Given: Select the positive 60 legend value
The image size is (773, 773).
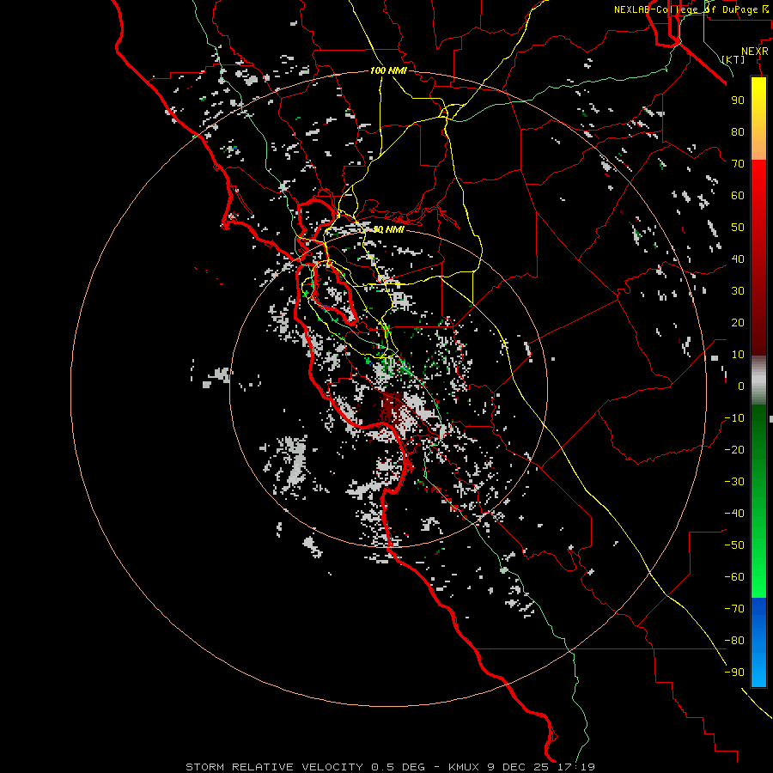Looking at the screenshot, I should (x=738, y=195).
